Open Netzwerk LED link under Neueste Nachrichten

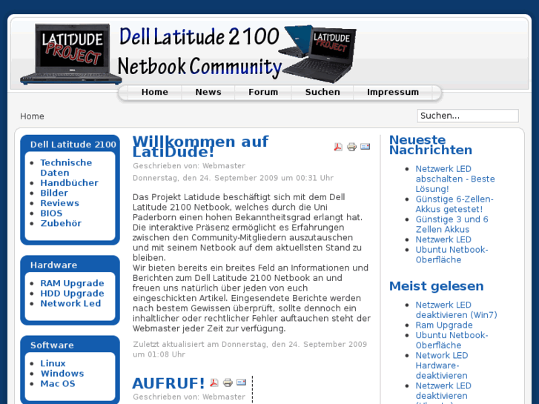(443, 239)
